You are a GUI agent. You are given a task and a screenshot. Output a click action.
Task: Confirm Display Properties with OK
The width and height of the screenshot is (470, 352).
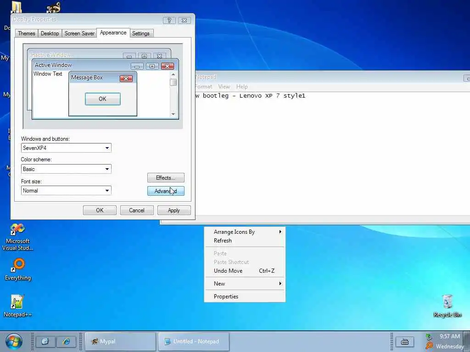[100, 210]
